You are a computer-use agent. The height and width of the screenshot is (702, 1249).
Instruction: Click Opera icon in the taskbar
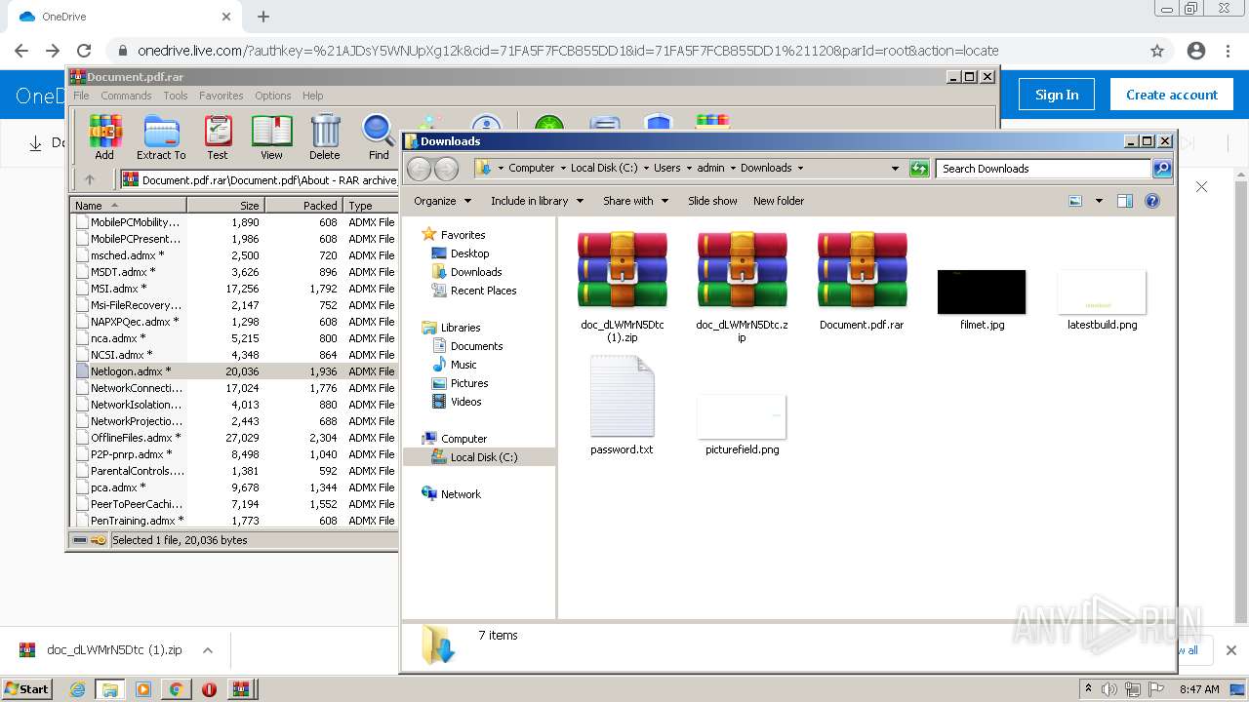(x=209, y=689)
